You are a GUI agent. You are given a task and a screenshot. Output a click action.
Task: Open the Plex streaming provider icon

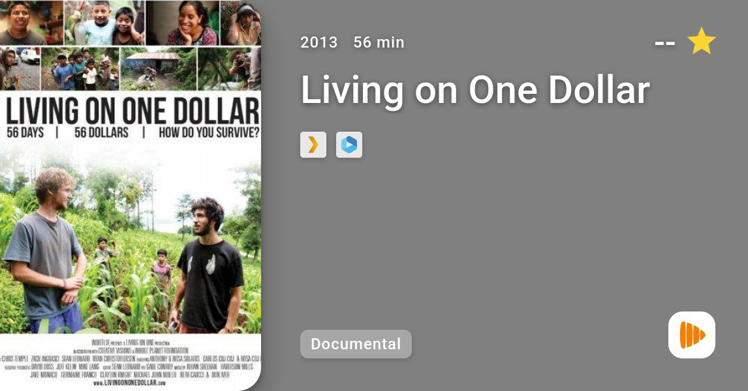[x=313, y=145]
